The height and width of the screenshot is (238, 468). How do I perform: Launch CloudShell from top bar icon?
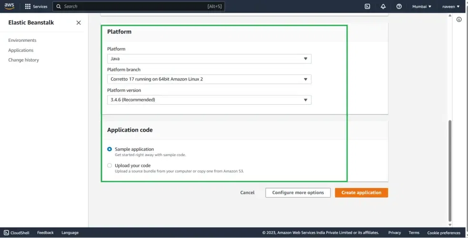pos(368,6)
